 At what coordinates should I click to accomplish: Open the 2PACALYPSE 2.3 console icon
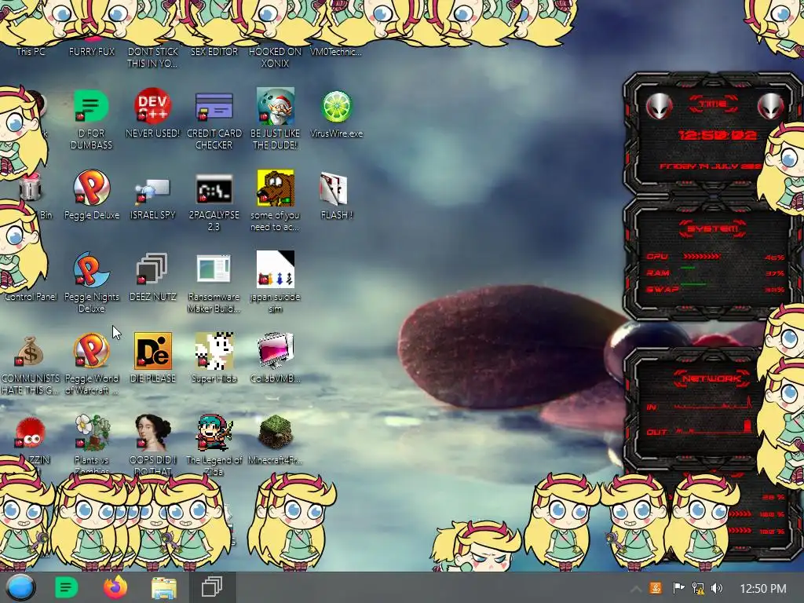[214, 189]
